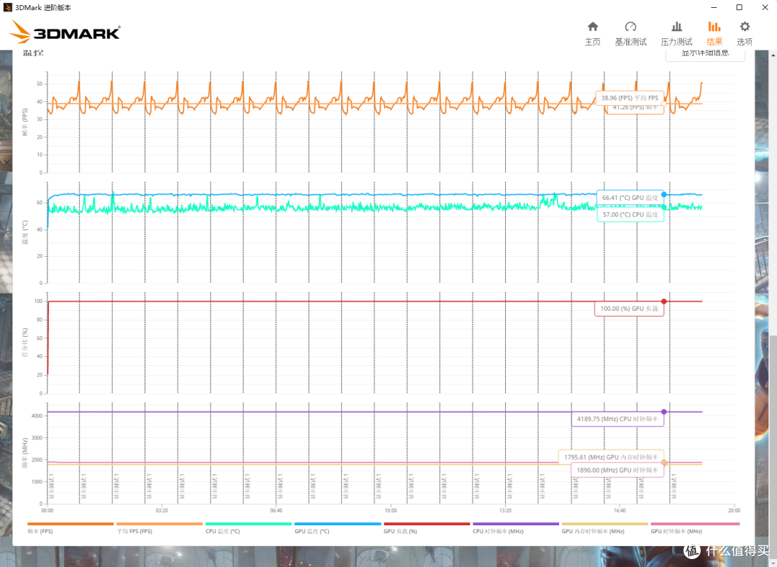Click the 3DMark title bar app icon
This screenshot has height=567, width=777.
[7, 7]
